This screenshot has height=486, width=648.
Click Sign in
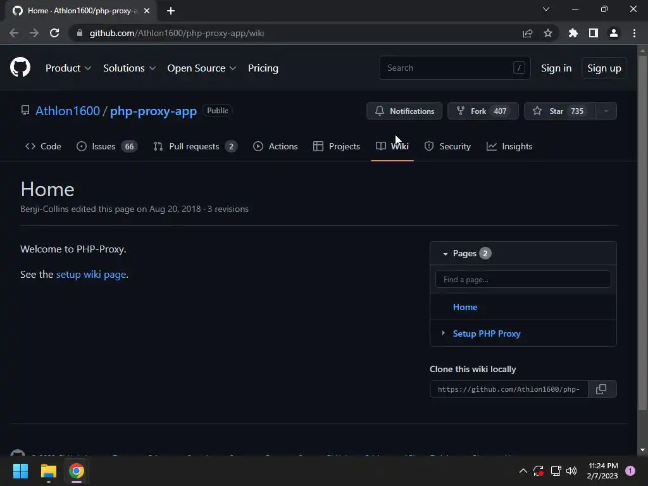(x=556, y=68)
